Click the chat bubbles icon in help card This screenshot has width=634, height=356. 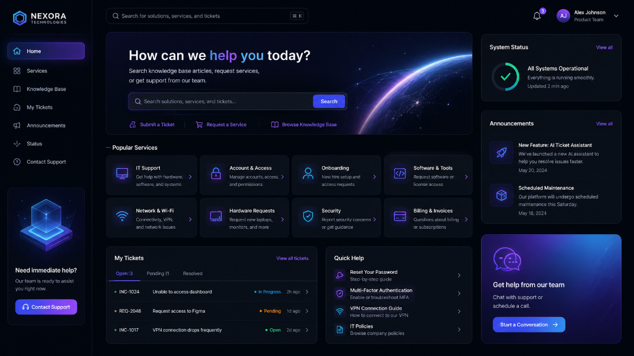[507, 259]
